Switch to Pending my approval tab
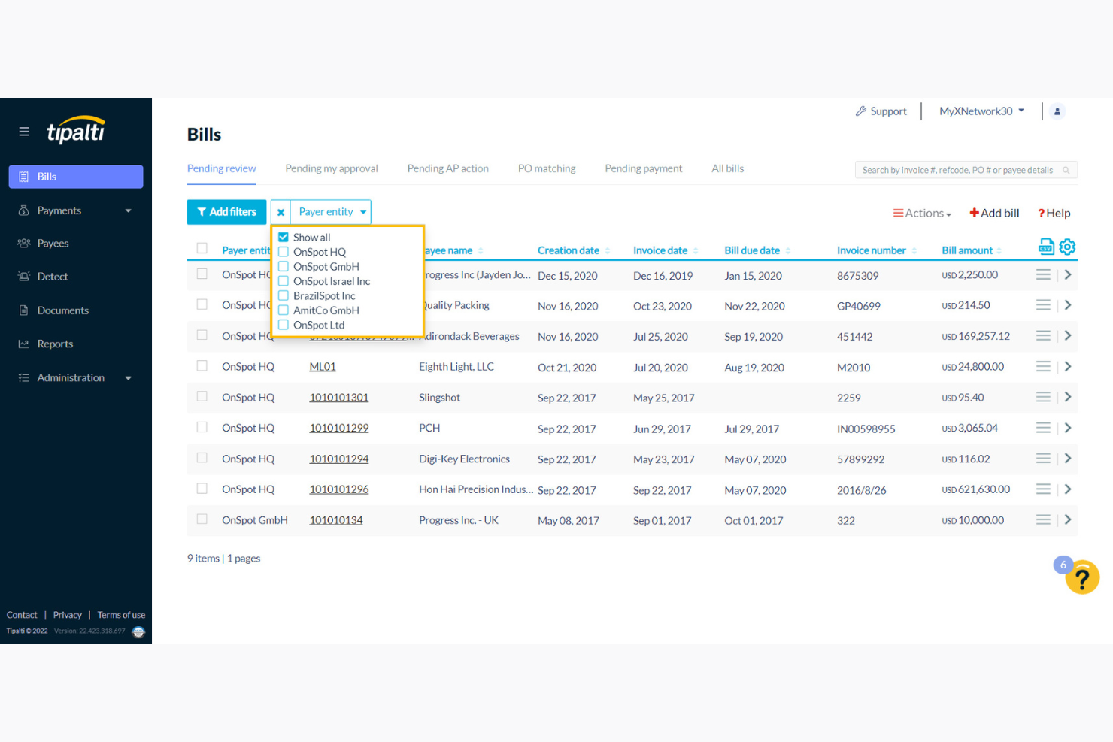This screenshot has height=742, width=1113. (x=332, y=168)
